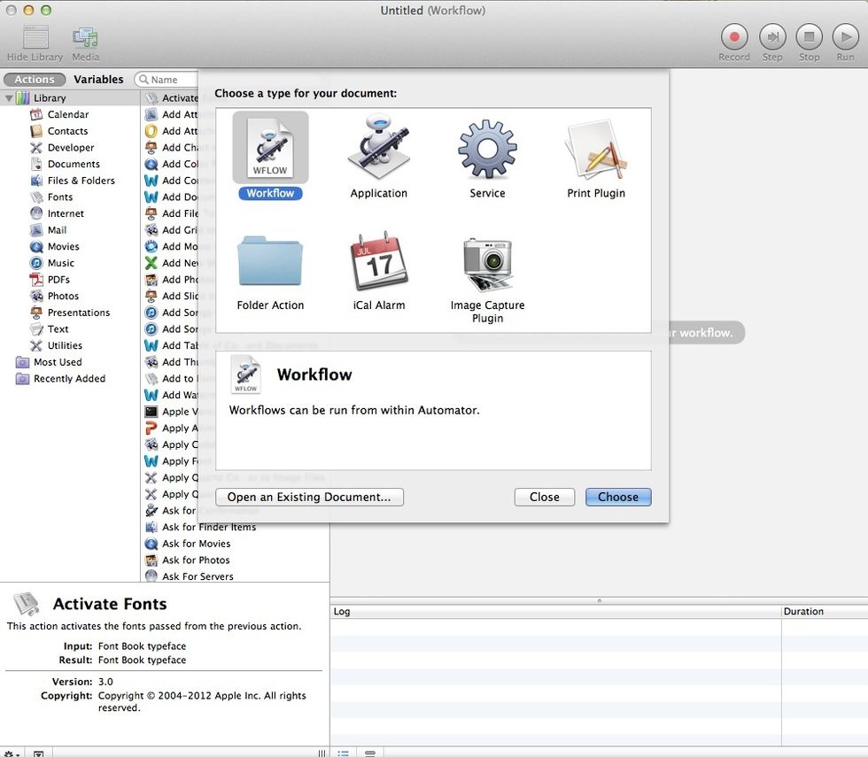Choose the Presentations category

[x=78, y=313]
